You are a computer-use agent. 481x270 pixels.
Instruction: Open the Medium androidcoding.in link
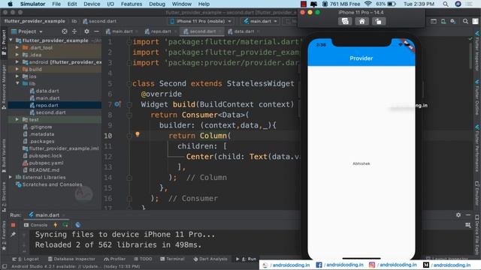(x=446, y=265)
